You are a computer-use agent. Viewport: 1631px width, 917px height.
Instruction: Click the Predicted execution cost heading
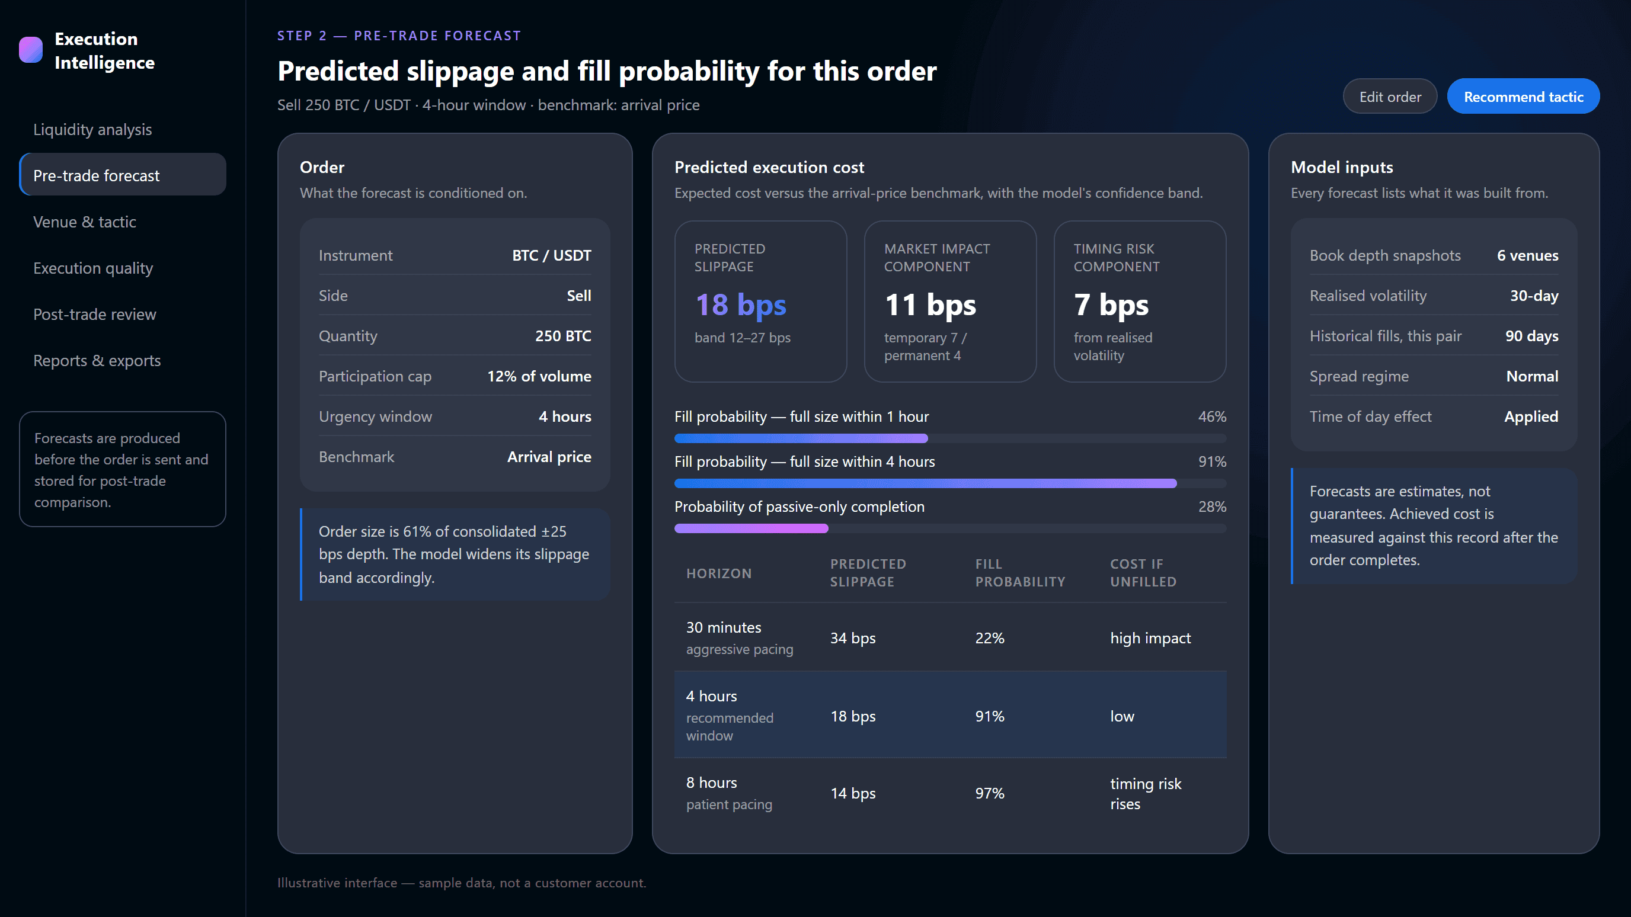coord(769,167)
